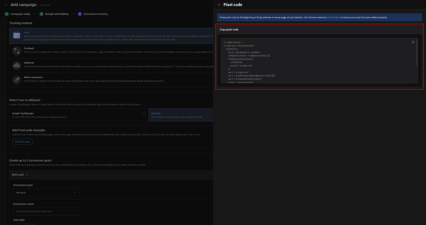Focus the Conversion name input field
The width and height of the screenshot is (426, 225).
tap(46, 211)
